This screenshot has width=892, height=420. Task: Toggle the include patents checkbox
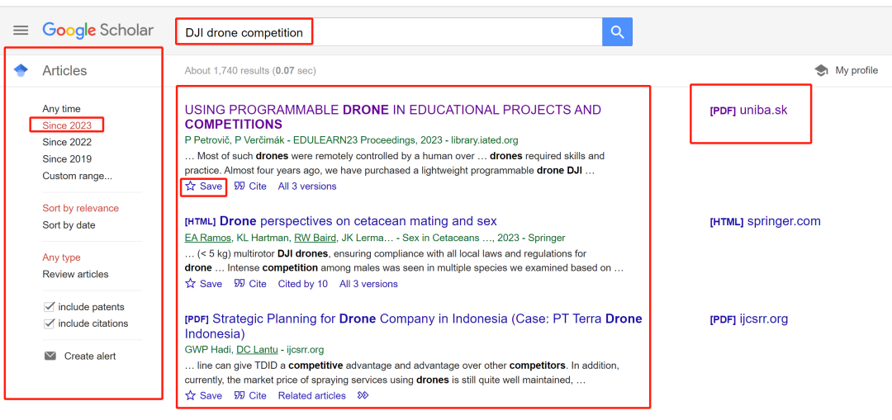coord(50,307)
